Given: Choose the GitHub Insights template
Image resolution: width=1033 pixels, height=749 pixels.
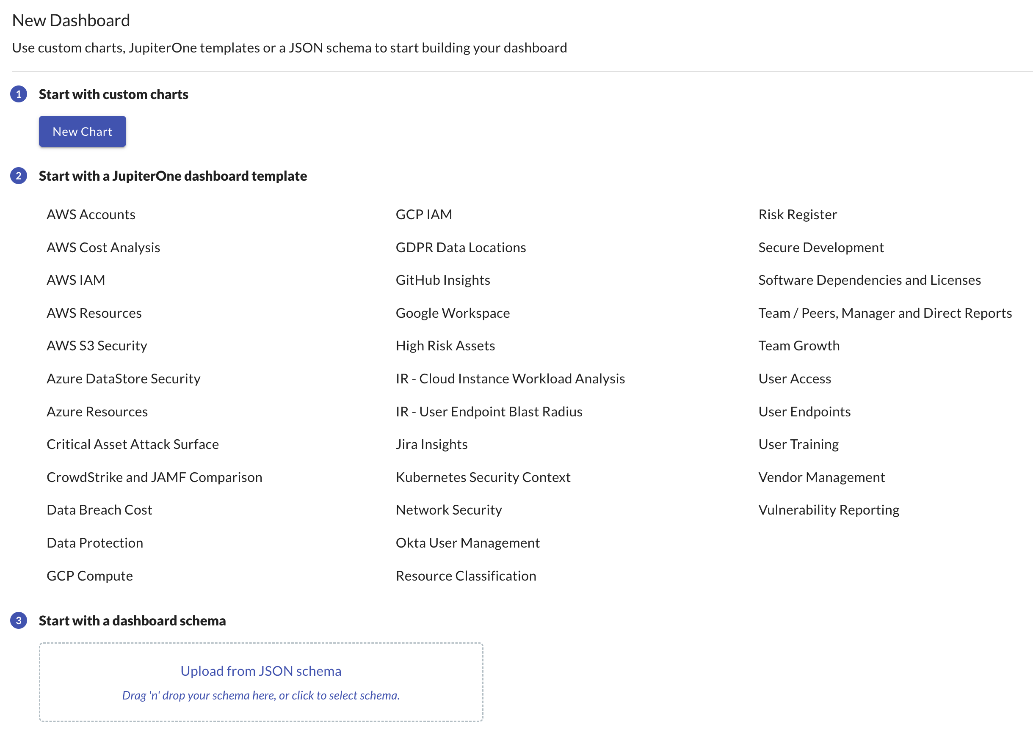Looking at the screenshot, I should (x=442, y=280).
